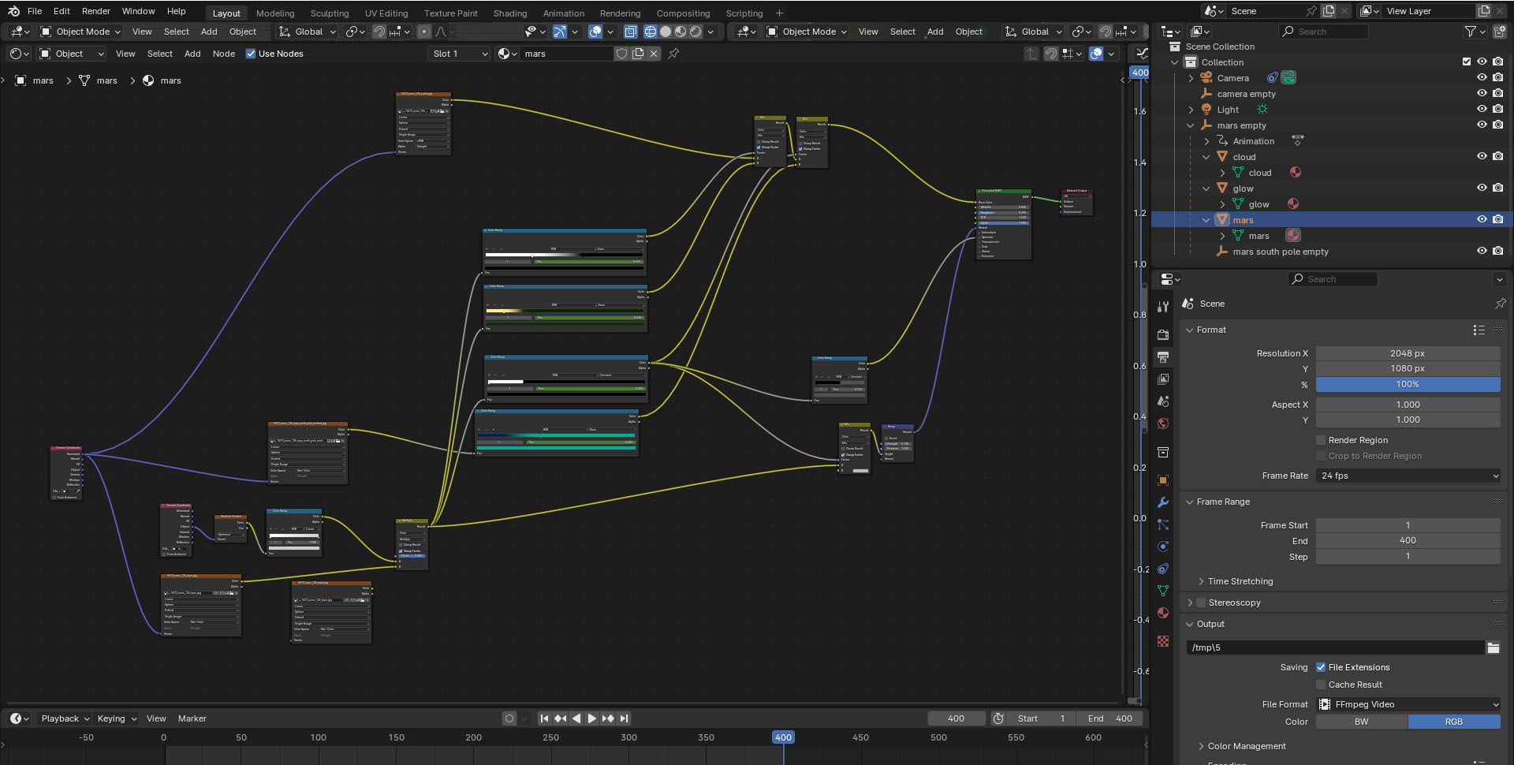Click the play animation button
This screenshot has width=1514, height=765.
click(x=592, y=718)
